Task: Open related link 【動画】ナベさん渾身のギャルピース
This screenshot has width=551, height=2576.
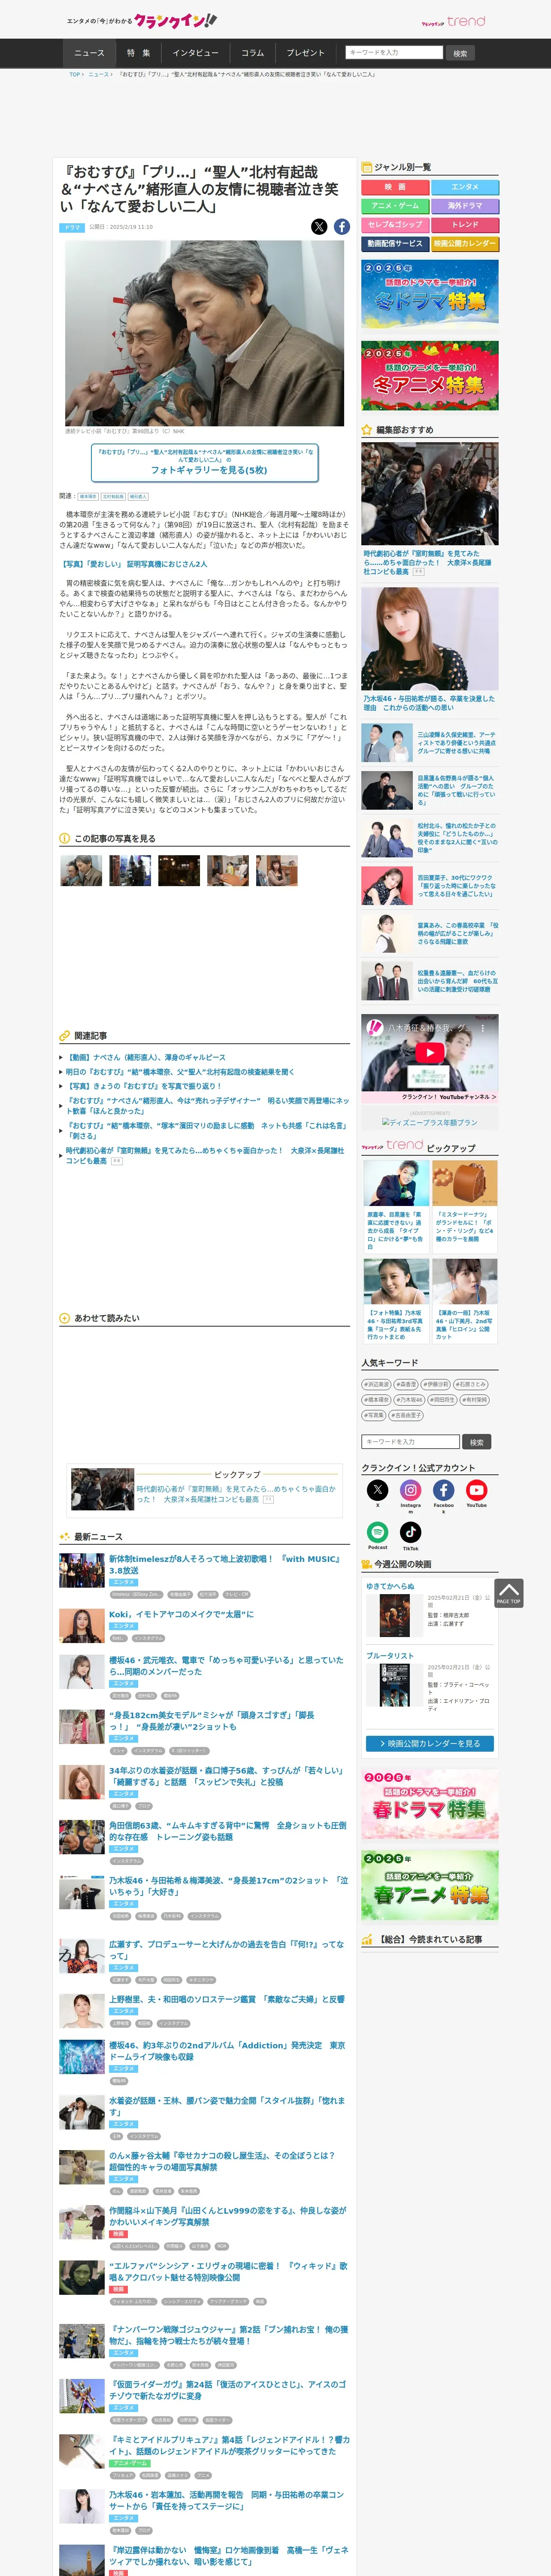Action: [x=146, y=1057]
